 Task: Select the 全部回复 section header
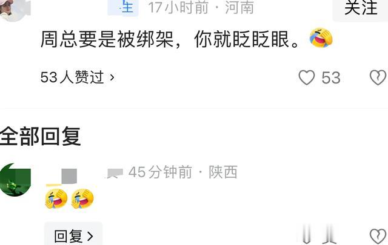(x=41, y=136)
